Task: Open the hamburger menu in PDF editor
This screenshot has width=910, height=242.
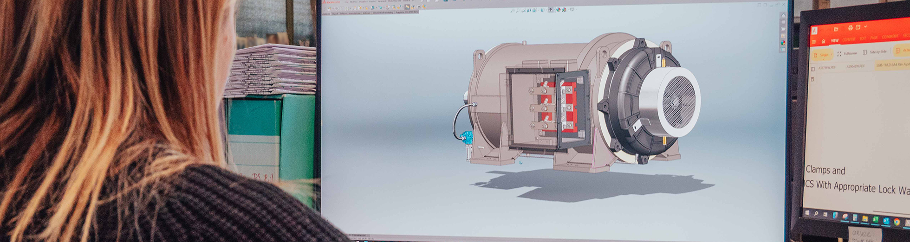Action: point(814,41)
